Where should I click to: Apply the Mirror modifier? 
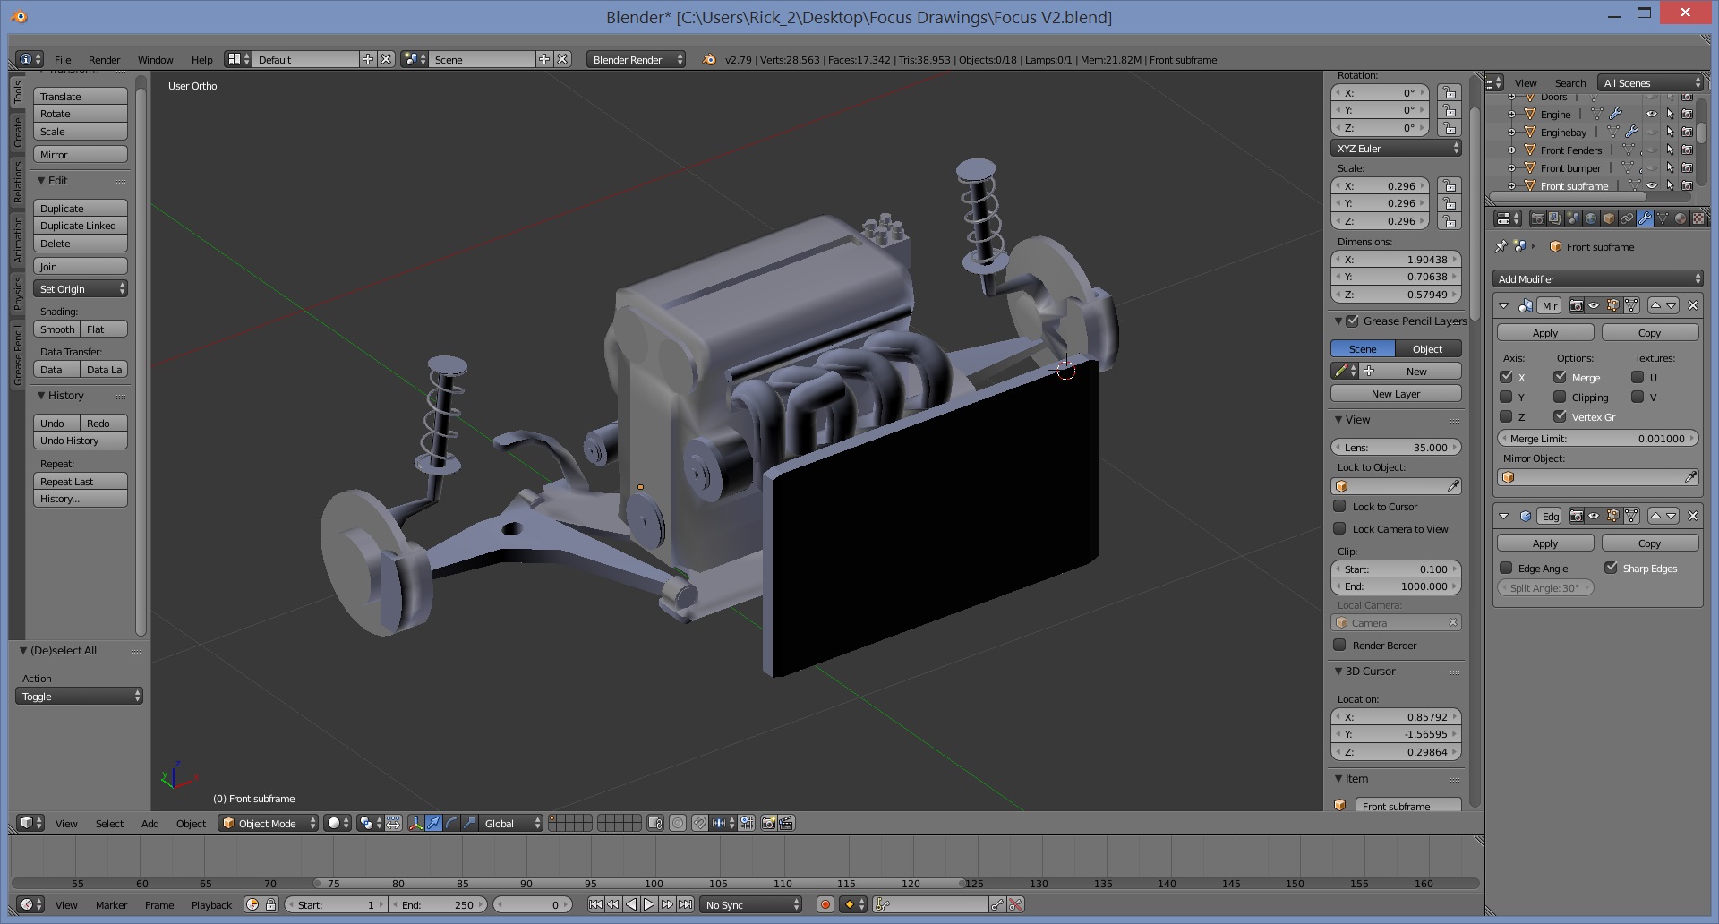tap(1545, 332)
